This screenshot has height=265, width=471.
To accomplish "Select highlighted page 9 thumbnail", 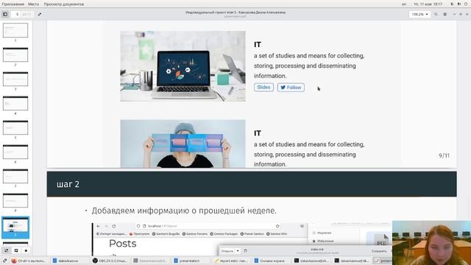I will [x=15, y=227].
